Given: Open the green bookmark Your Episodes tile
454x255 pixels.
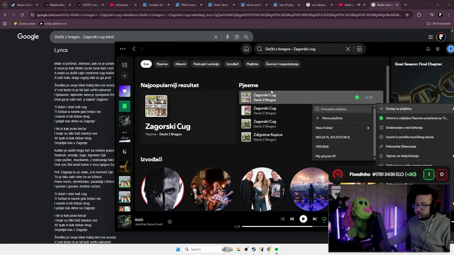Looking at the screenshot, I should (x=124, y=106).
